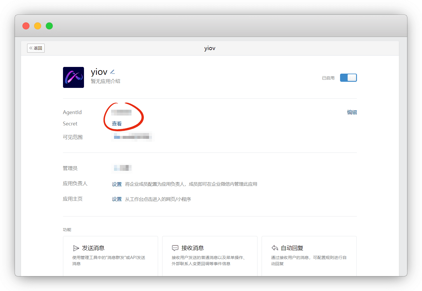This screenshot has height=291, width=422.
Task: Toggle the 已启用 app switch
Action: click(348, 78)
